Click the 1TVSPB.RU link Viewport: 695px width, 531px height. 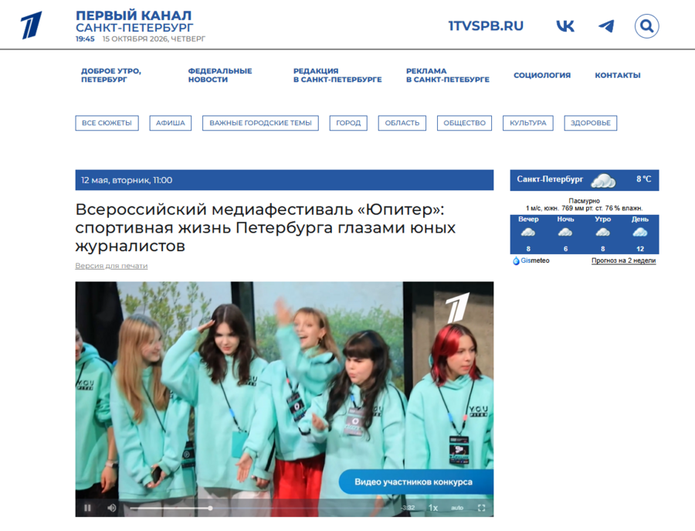pyautogui.click(x=486, y=26)
